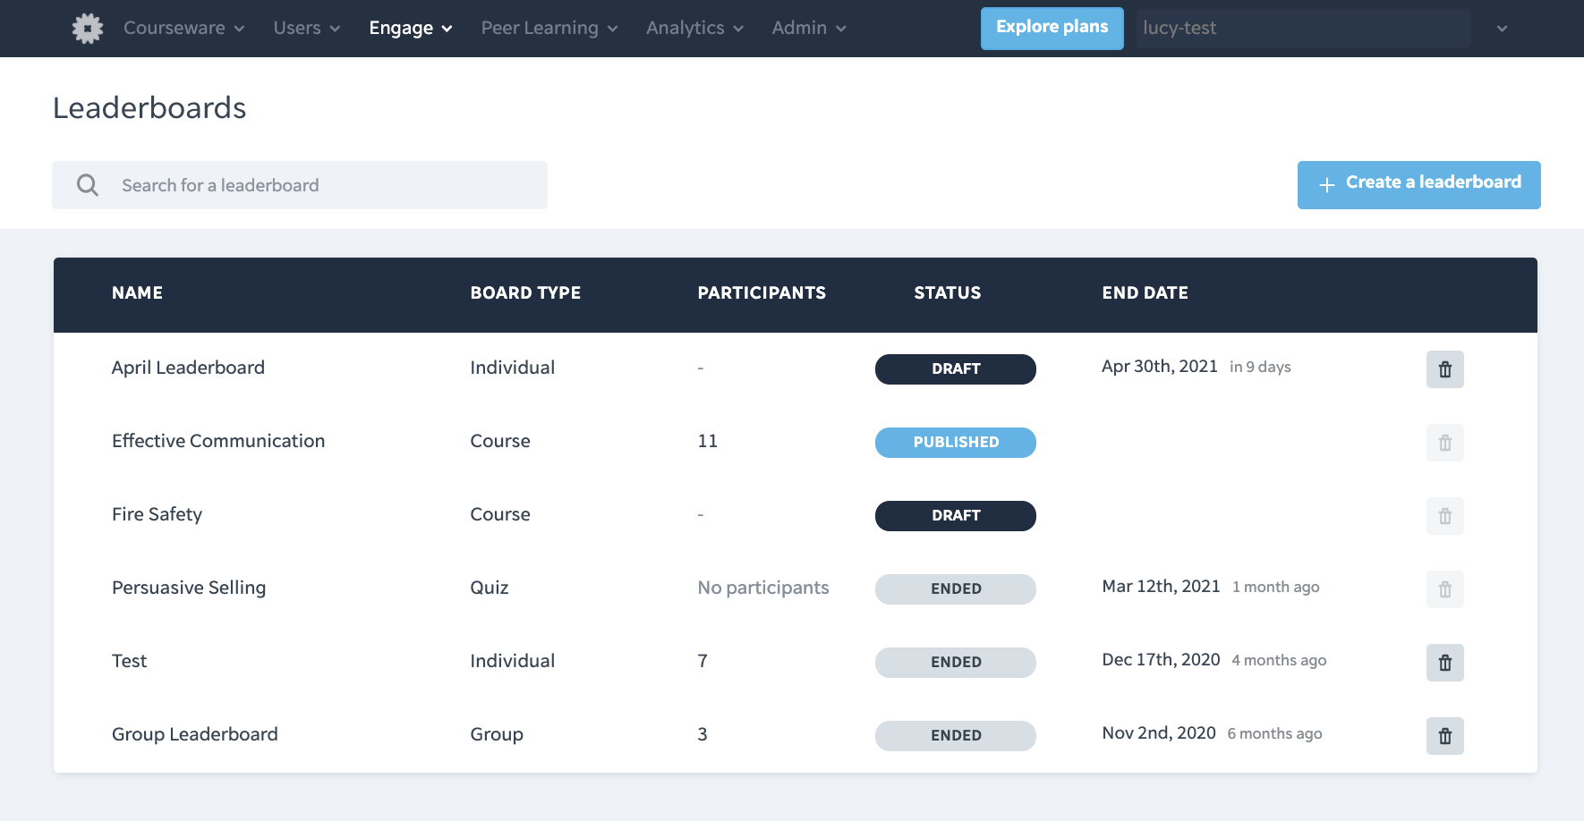Click participants count 11
1584x821 pixels.
(x=707, y=441)
